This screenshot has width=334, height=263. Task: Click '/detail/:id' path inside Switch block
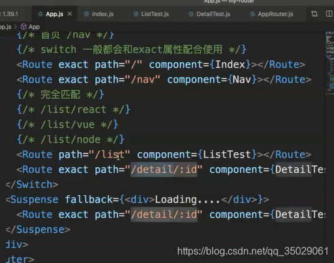click(x=164, y=170)
